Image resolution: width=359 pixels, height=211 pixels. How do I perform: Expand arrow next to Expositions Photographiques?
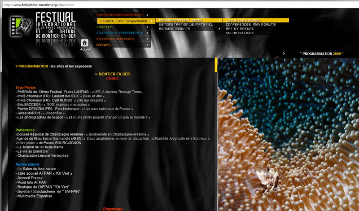[x=147, y=15]
